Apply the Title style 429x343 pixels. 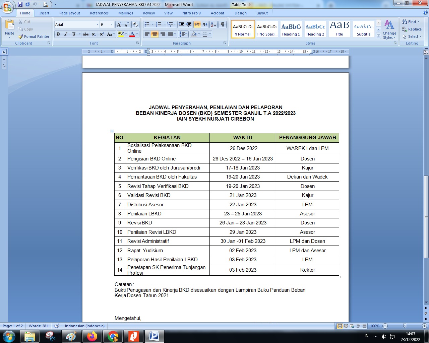click(x=339, y=29)
